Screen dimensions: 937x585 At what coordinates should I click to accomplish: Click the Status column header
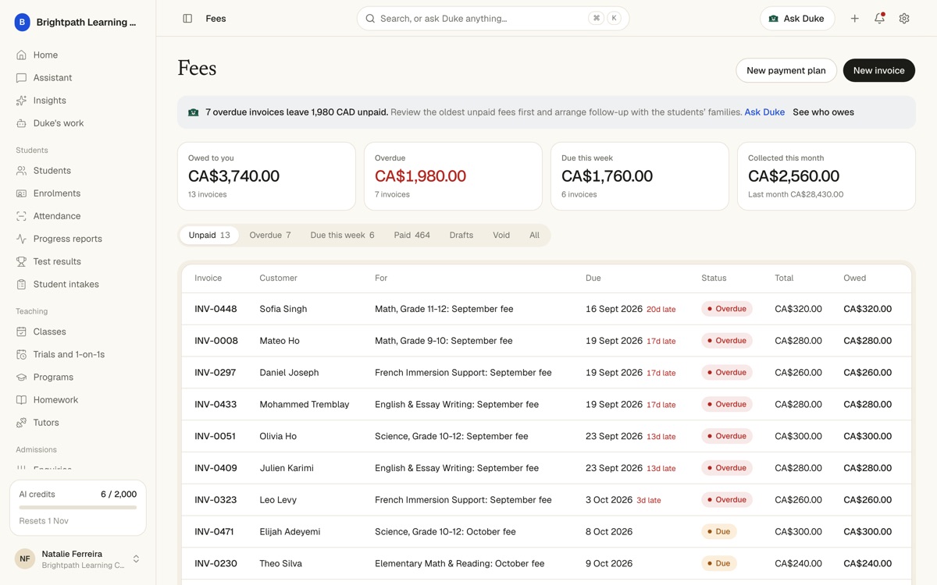(714, 278)
